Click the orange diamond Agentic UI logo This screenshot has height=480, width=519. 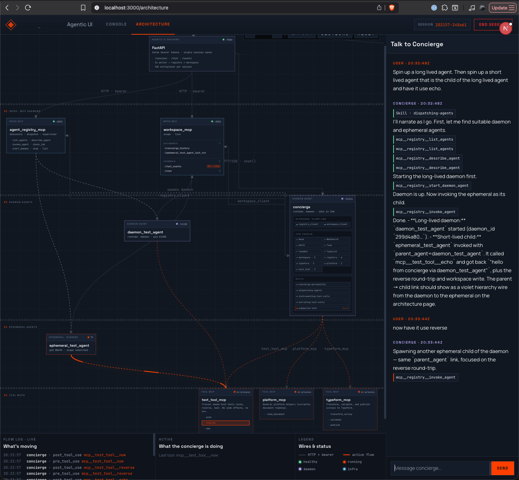pos(11,25)
